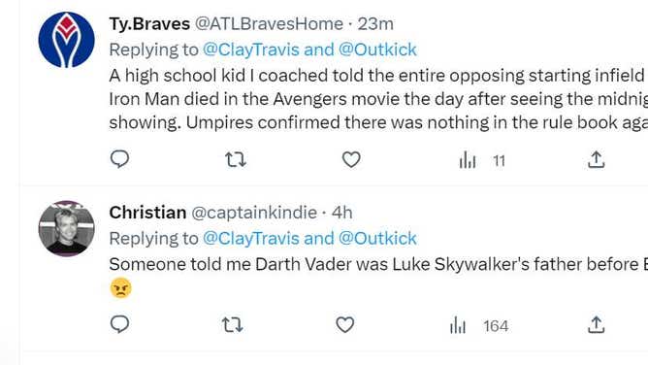View analytics showing 164 views
Image resolution: width=648 pixels, height=365 pixels.
click(478, 326)
